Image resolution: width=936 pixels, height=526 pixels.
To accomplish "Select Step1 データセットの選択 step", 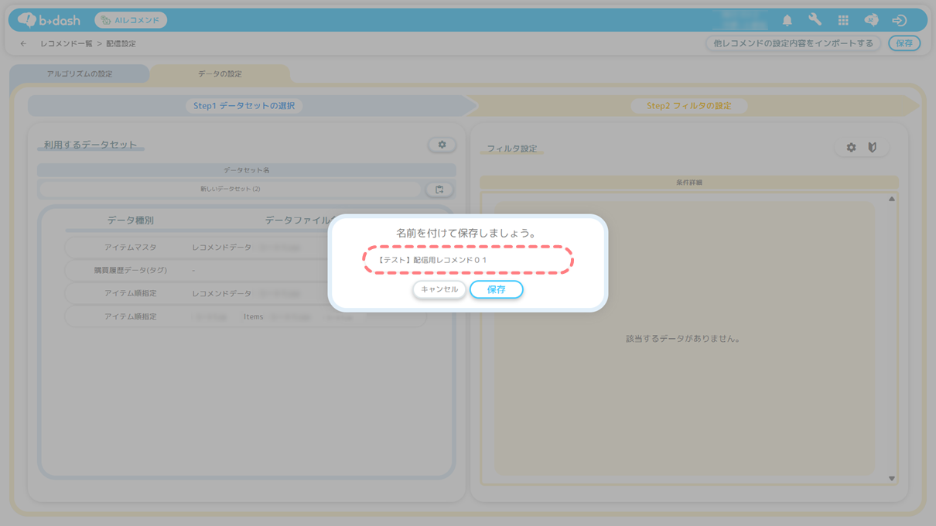I will (x=244, y=106).
